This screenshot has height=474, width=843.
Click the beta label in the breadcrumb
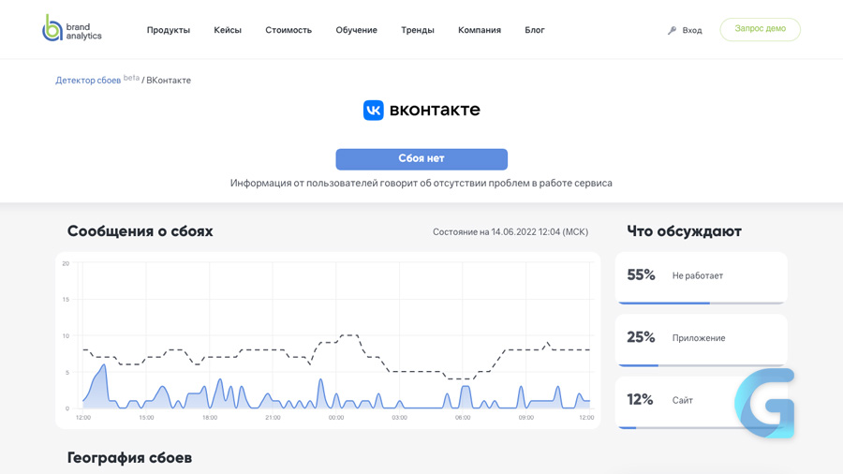[131, 78]
